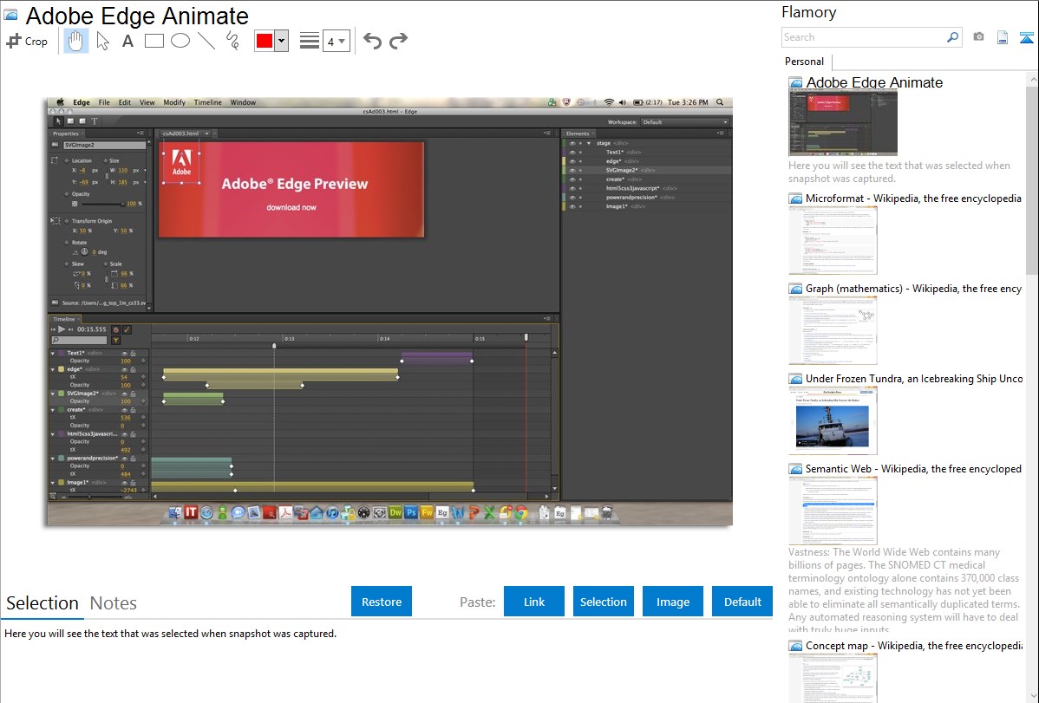Image resolution: width=1039 pixels, height=703 pixels.
Task: Toggle eye visibility for powerandprecision timeline layer
Action: point(124,458)
